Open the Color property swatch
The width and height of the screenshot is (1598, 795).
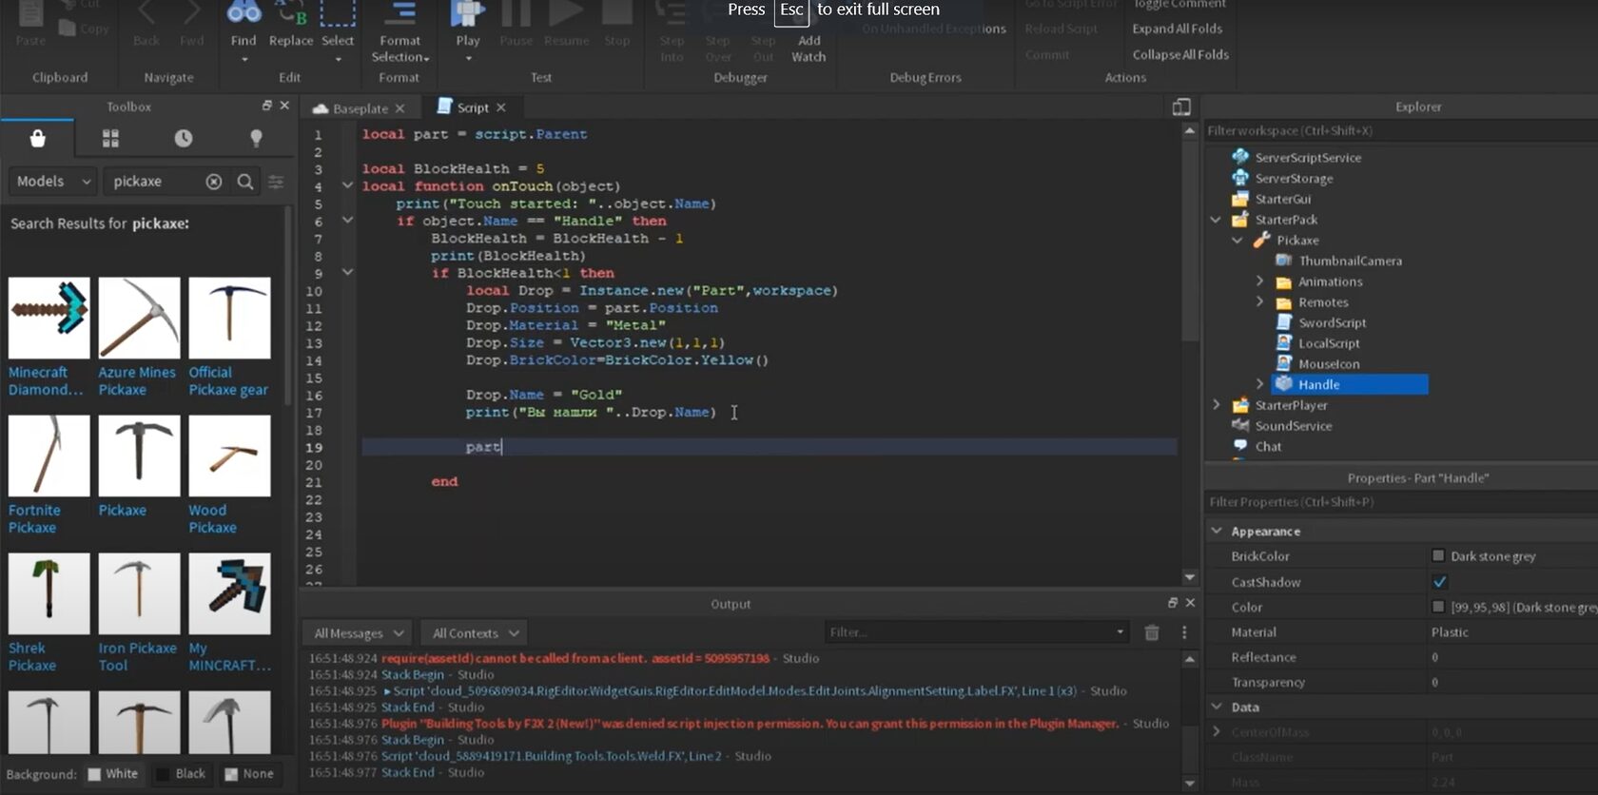click(x=1438, y=607)
